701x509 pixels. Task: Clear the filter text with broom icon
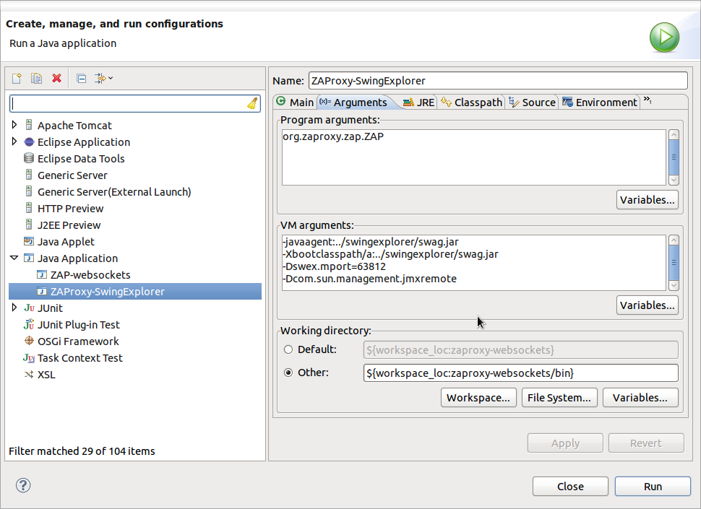point(253,103)
